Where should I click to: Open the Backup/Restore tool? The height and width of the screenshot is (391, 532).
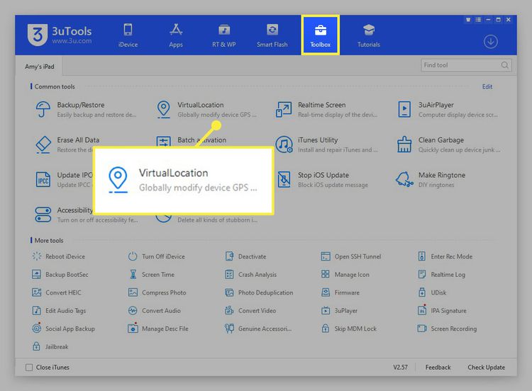(x=86, y=110)
